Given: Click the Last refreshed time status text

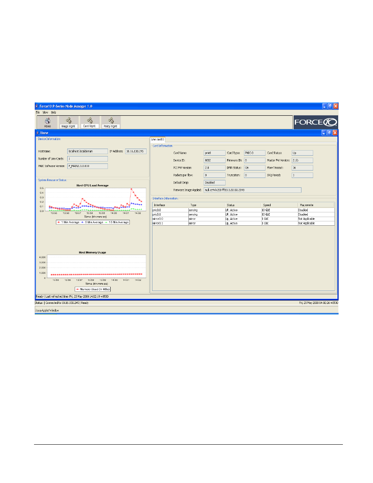Looking at the screenshot, I should 77,296.
